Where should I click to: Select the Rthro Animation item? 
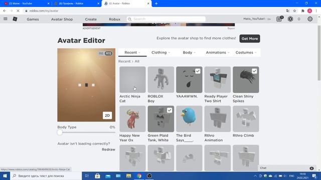coord(217,119)
